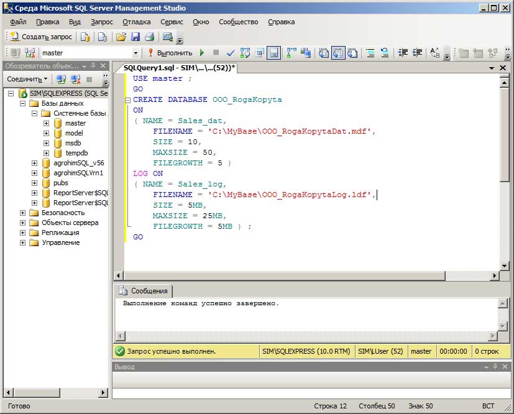Toggle Results to Grid mode
This screenshot has height=414, width=514.
coord(337,53)
